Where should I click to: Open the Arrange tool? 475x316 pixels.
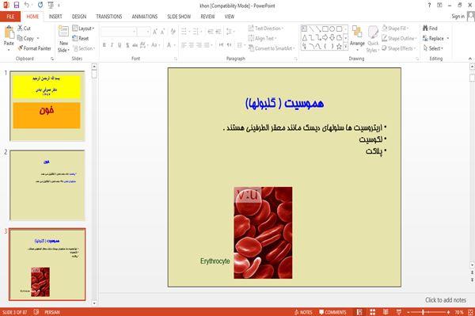pos(357,38)
